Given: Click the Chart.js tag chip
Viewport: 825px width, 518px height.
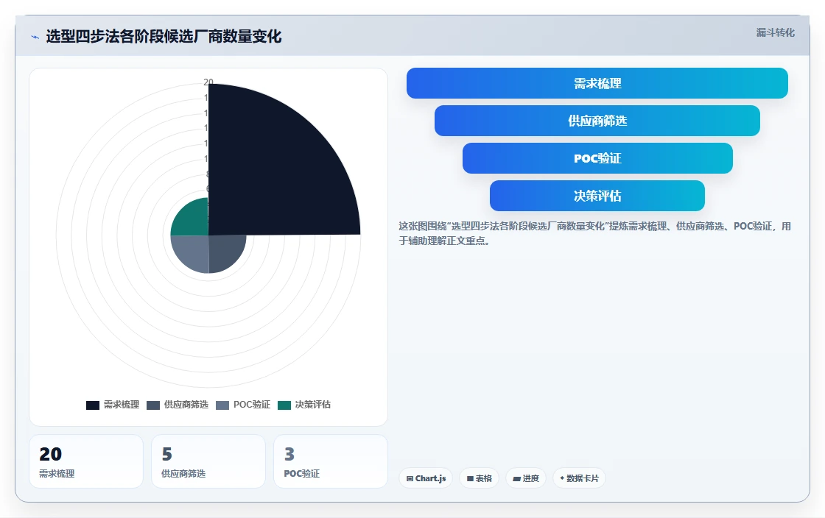Looking at the screenshot, I should pos(426,478).
